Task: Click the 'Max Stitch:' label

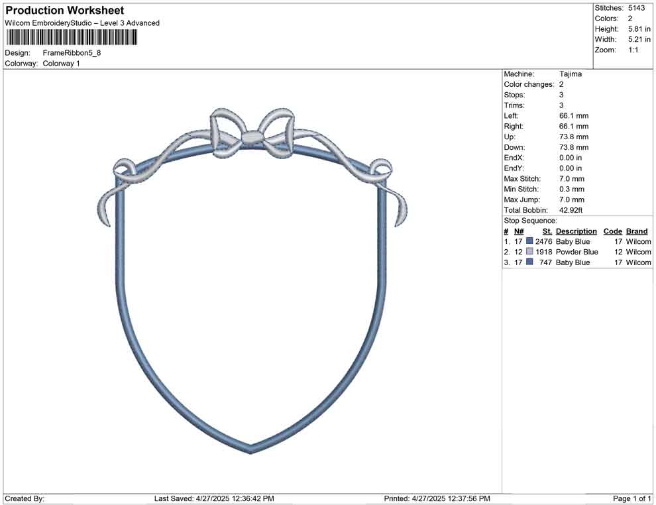Action: click(522, 179)
